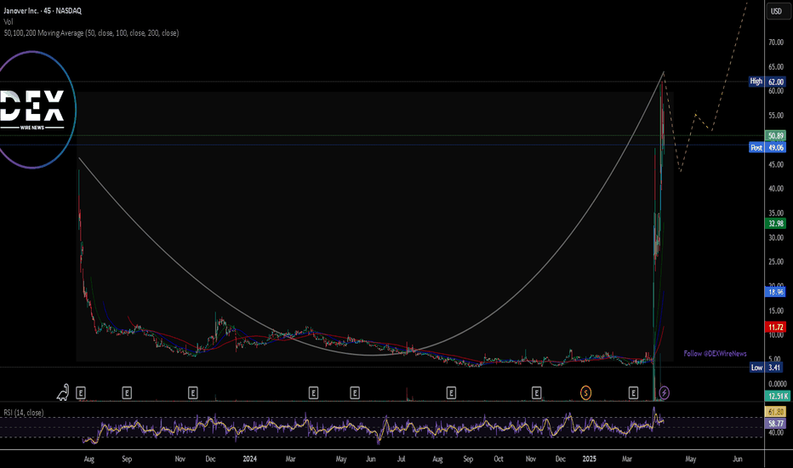Click the purple lightning event marker

point(664,392)
